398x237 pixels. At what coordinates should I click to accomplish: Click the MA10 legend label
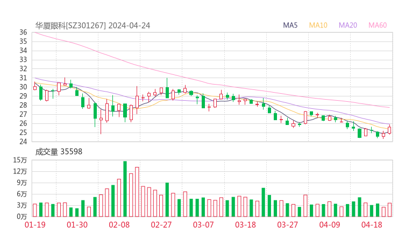318,25
